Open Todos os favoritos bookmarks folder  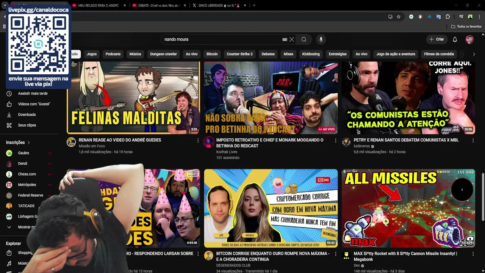[x=466, y=27]
